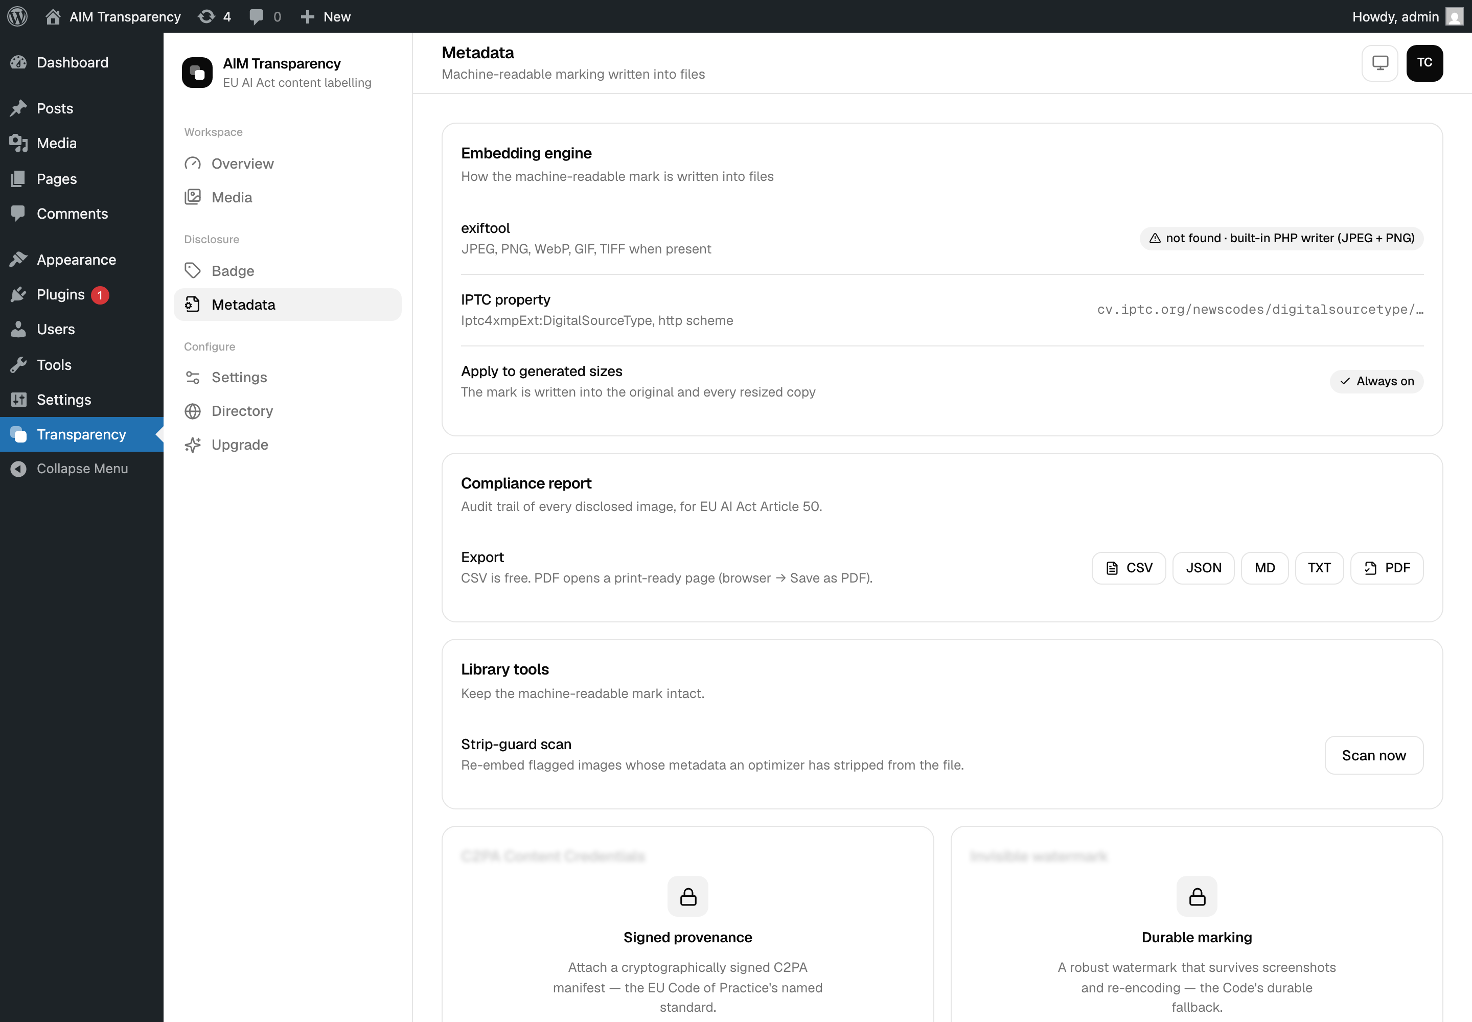Click the plugin Settings sliders icon
The height and width of the screenshot is (1022, 1472).
(x=193, y=377)
